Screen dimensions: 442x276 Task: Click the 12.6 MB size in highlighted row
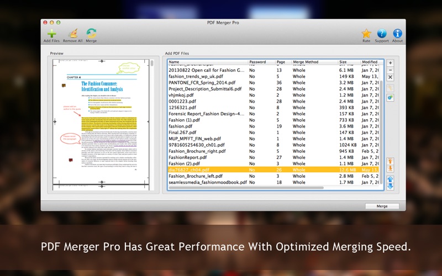coord(348,169)
